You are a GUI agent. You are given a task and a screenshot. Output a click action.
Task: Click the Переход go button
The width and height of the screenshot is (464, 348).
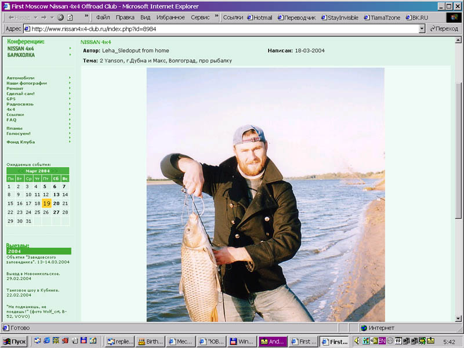(x=444, y=28)
